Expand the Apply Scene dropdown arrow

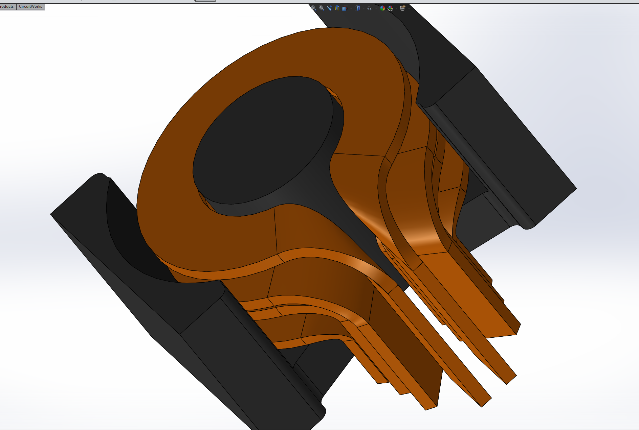pyautogui.click(x=397, y=8)
